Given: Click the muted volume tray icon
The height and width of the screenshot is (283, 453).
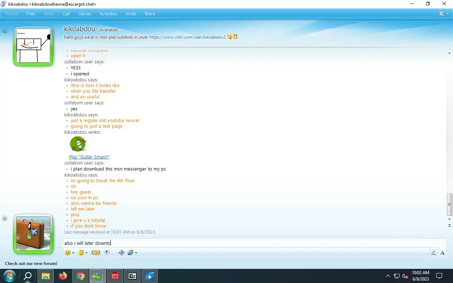Looking at the screenshot, I should [405, 276].
